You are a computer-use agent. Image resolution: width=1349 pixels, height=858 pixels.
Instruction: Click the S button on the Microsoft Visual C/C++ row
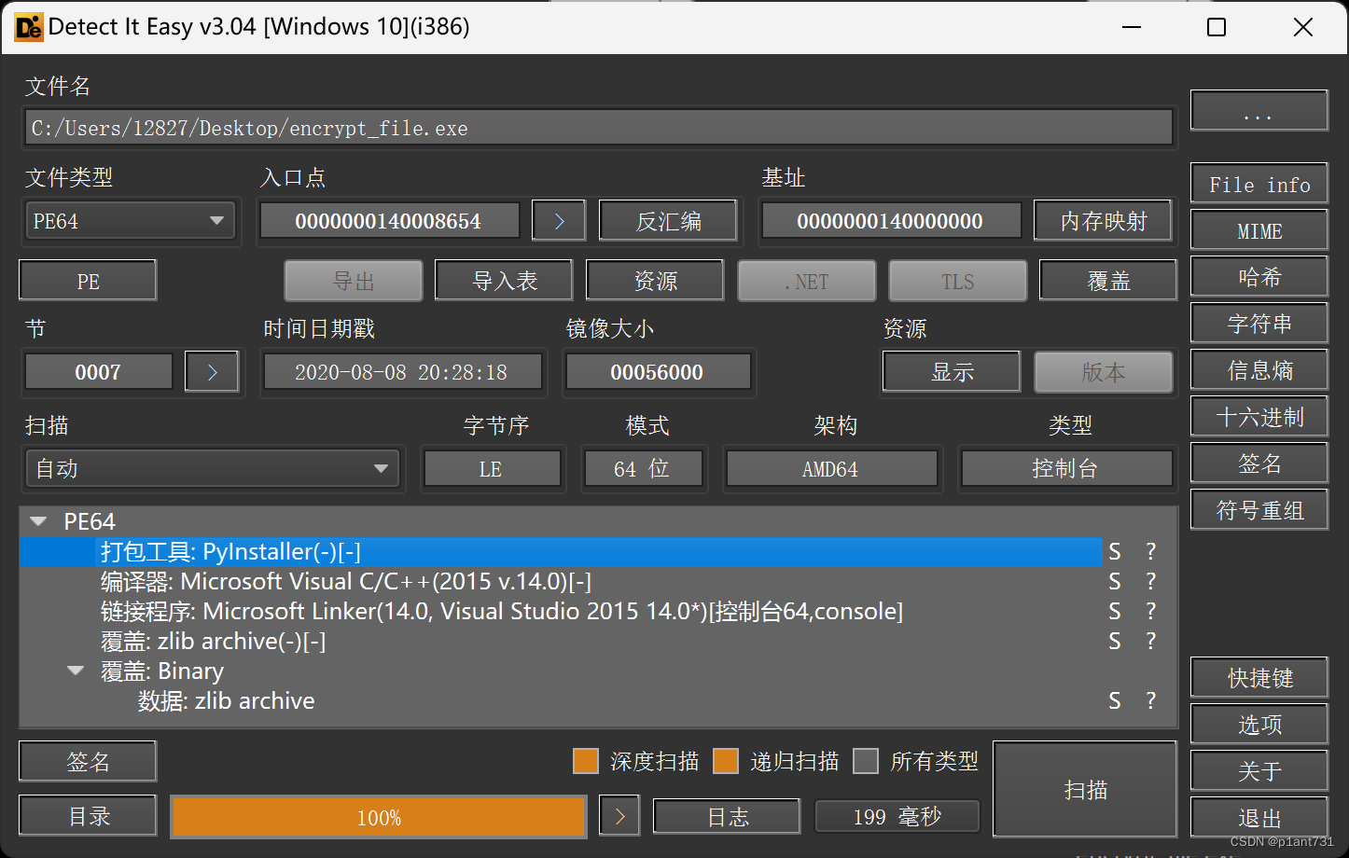click(x=1114, y=582)
